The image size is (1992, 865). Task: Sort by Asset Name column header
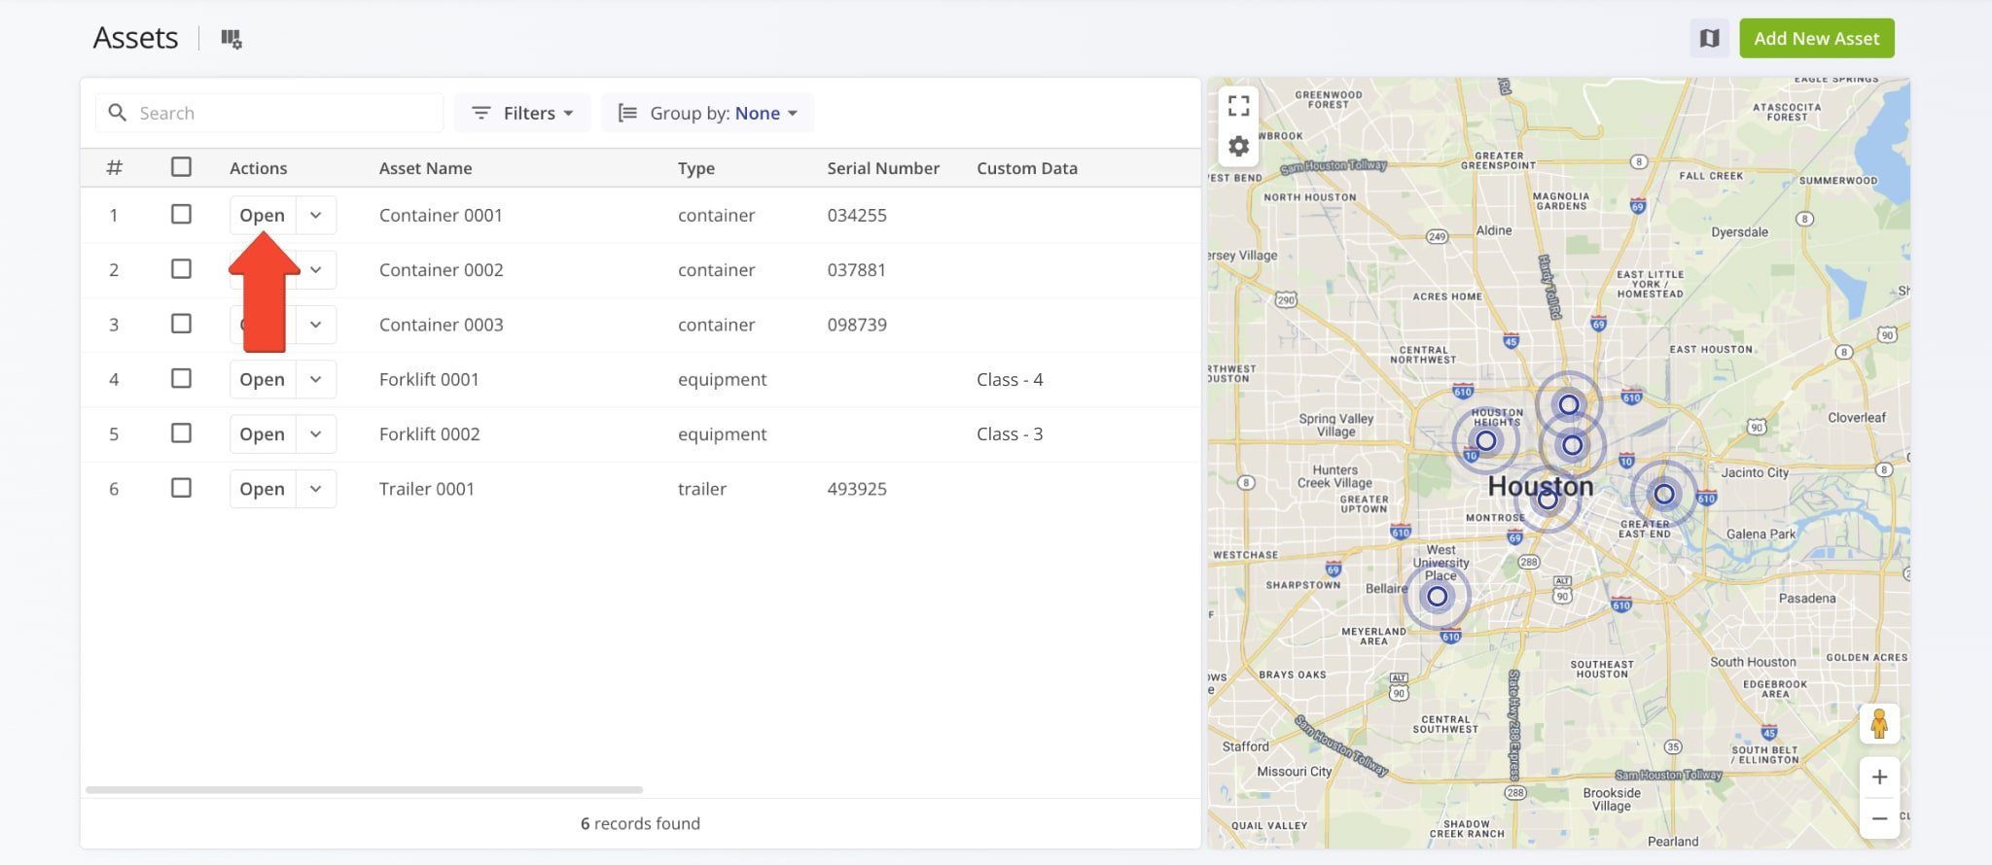pyautogui.click(x=425, y=168)
